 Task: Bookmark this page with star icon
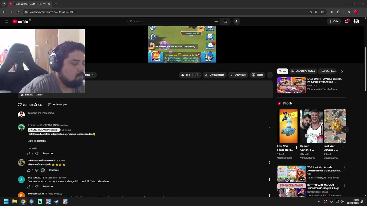point(322,12)
